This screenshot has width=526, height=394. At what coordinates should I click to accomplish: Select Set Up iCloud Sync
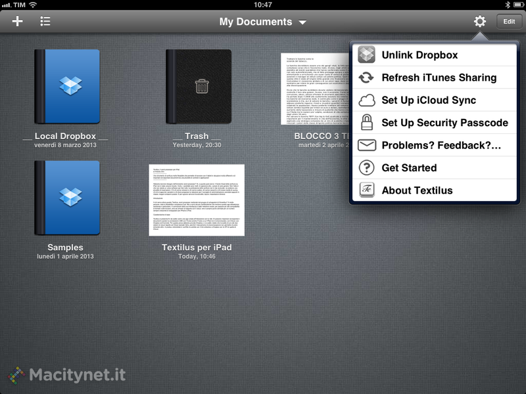434,100
